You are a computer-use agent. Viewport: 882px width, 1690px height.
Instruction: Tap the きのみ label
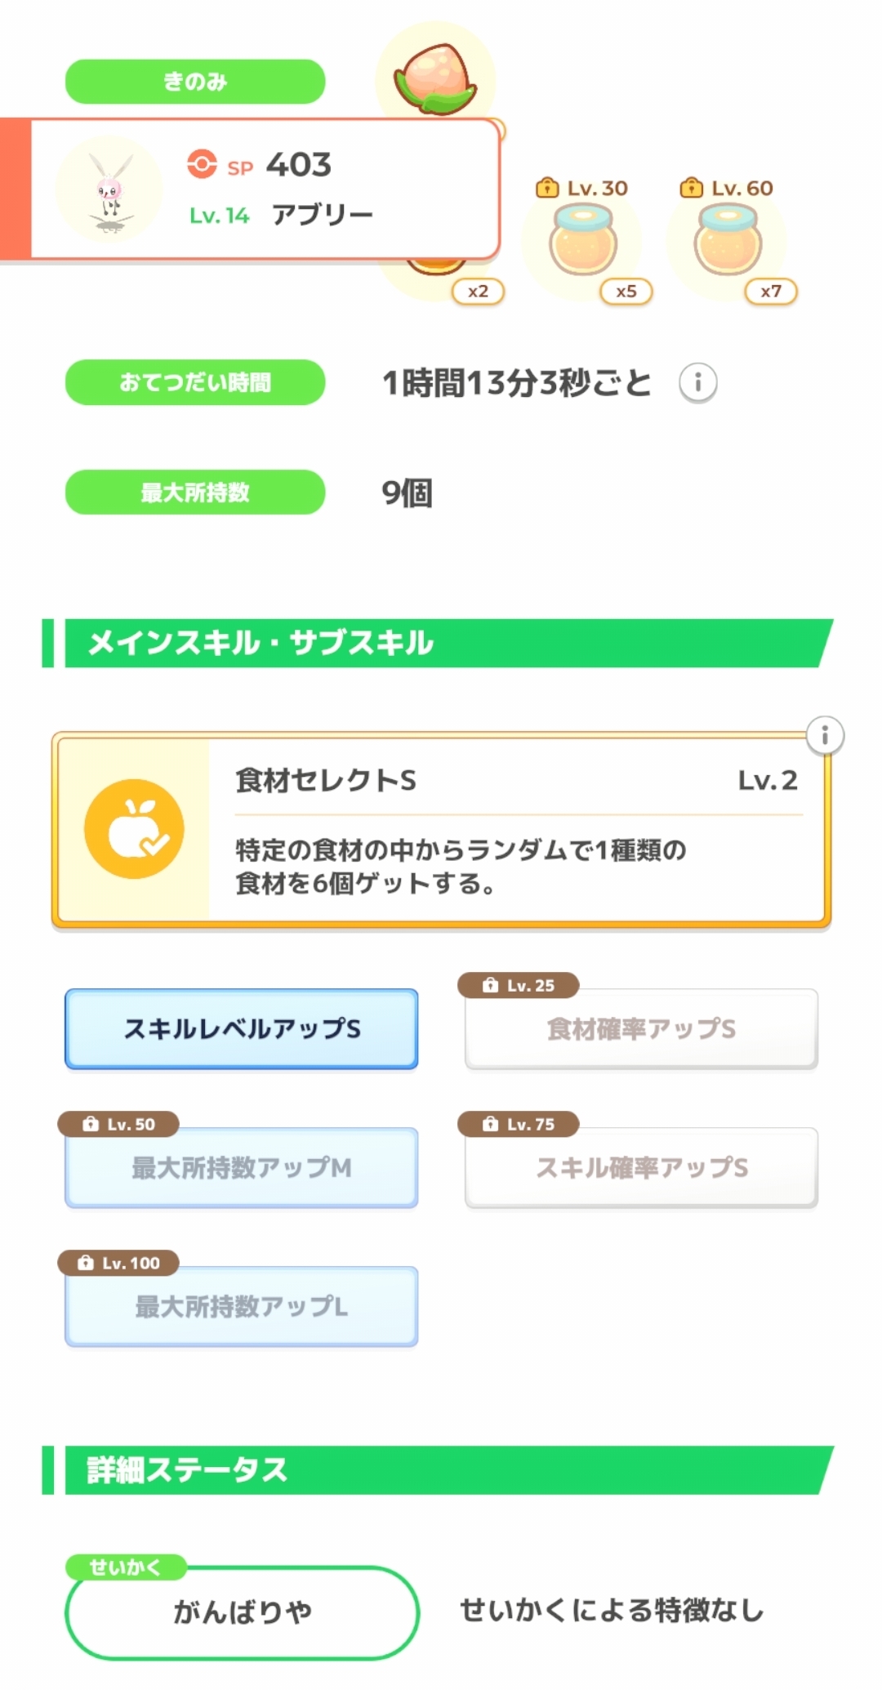pos(195,82)
